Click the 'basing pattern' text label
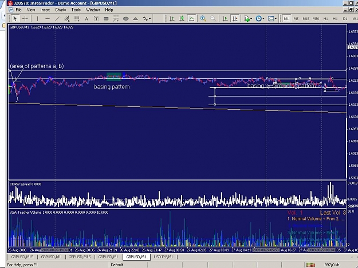Viewport: 358px width, 268px height. pos(112,87)
